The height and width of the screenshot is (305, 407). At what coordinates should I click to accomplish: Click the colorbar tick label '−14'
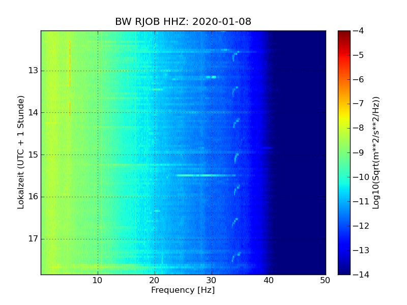pos(361,274)
